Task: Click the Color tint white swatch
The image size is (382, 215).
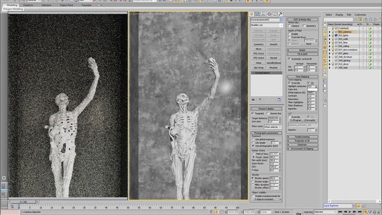Action: (x=313, y=90)
